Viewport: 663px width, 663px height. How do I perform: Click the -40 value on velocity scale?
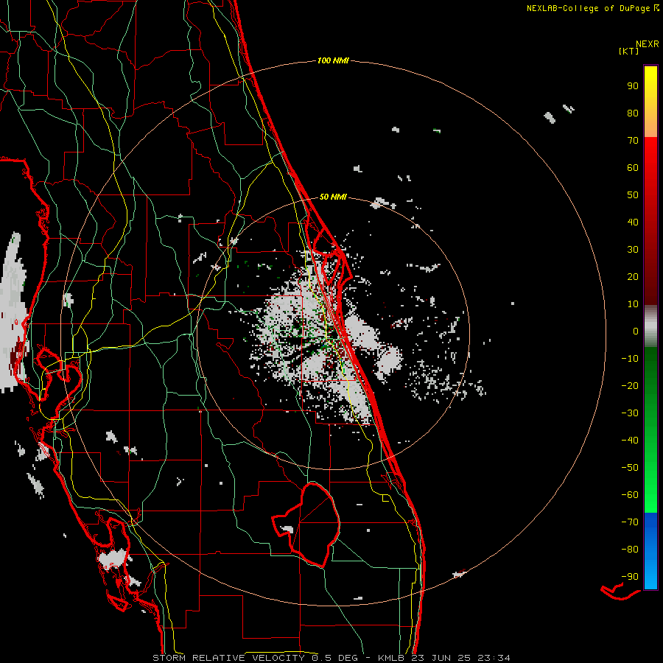tap(630, 441)
